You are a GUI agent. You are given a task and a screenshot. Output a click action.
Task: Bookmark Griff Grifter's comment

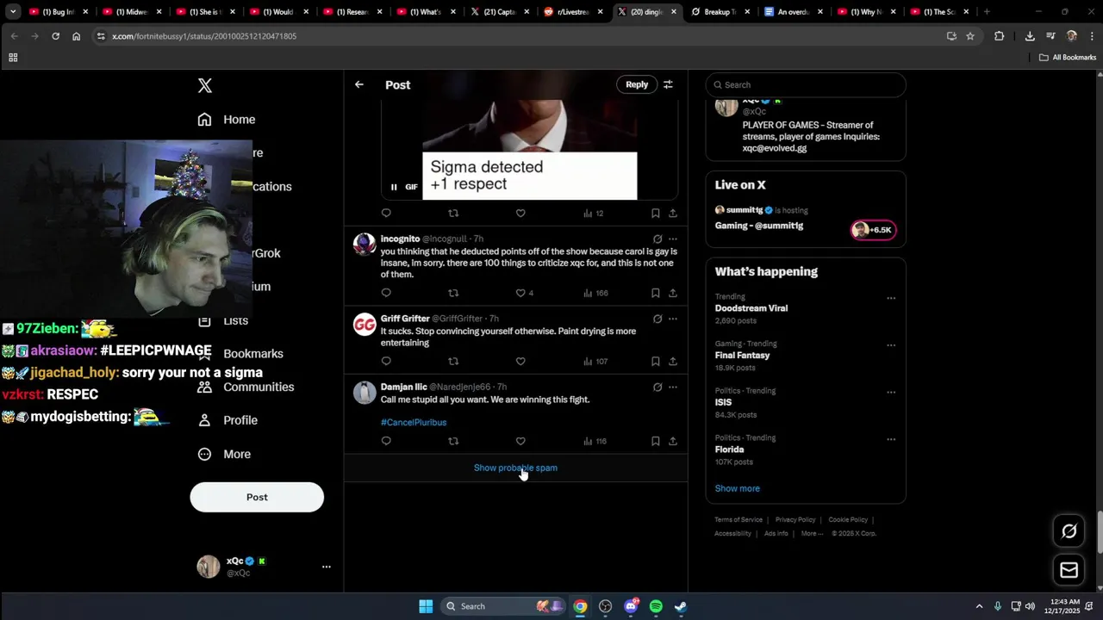[x=656, y=362]
